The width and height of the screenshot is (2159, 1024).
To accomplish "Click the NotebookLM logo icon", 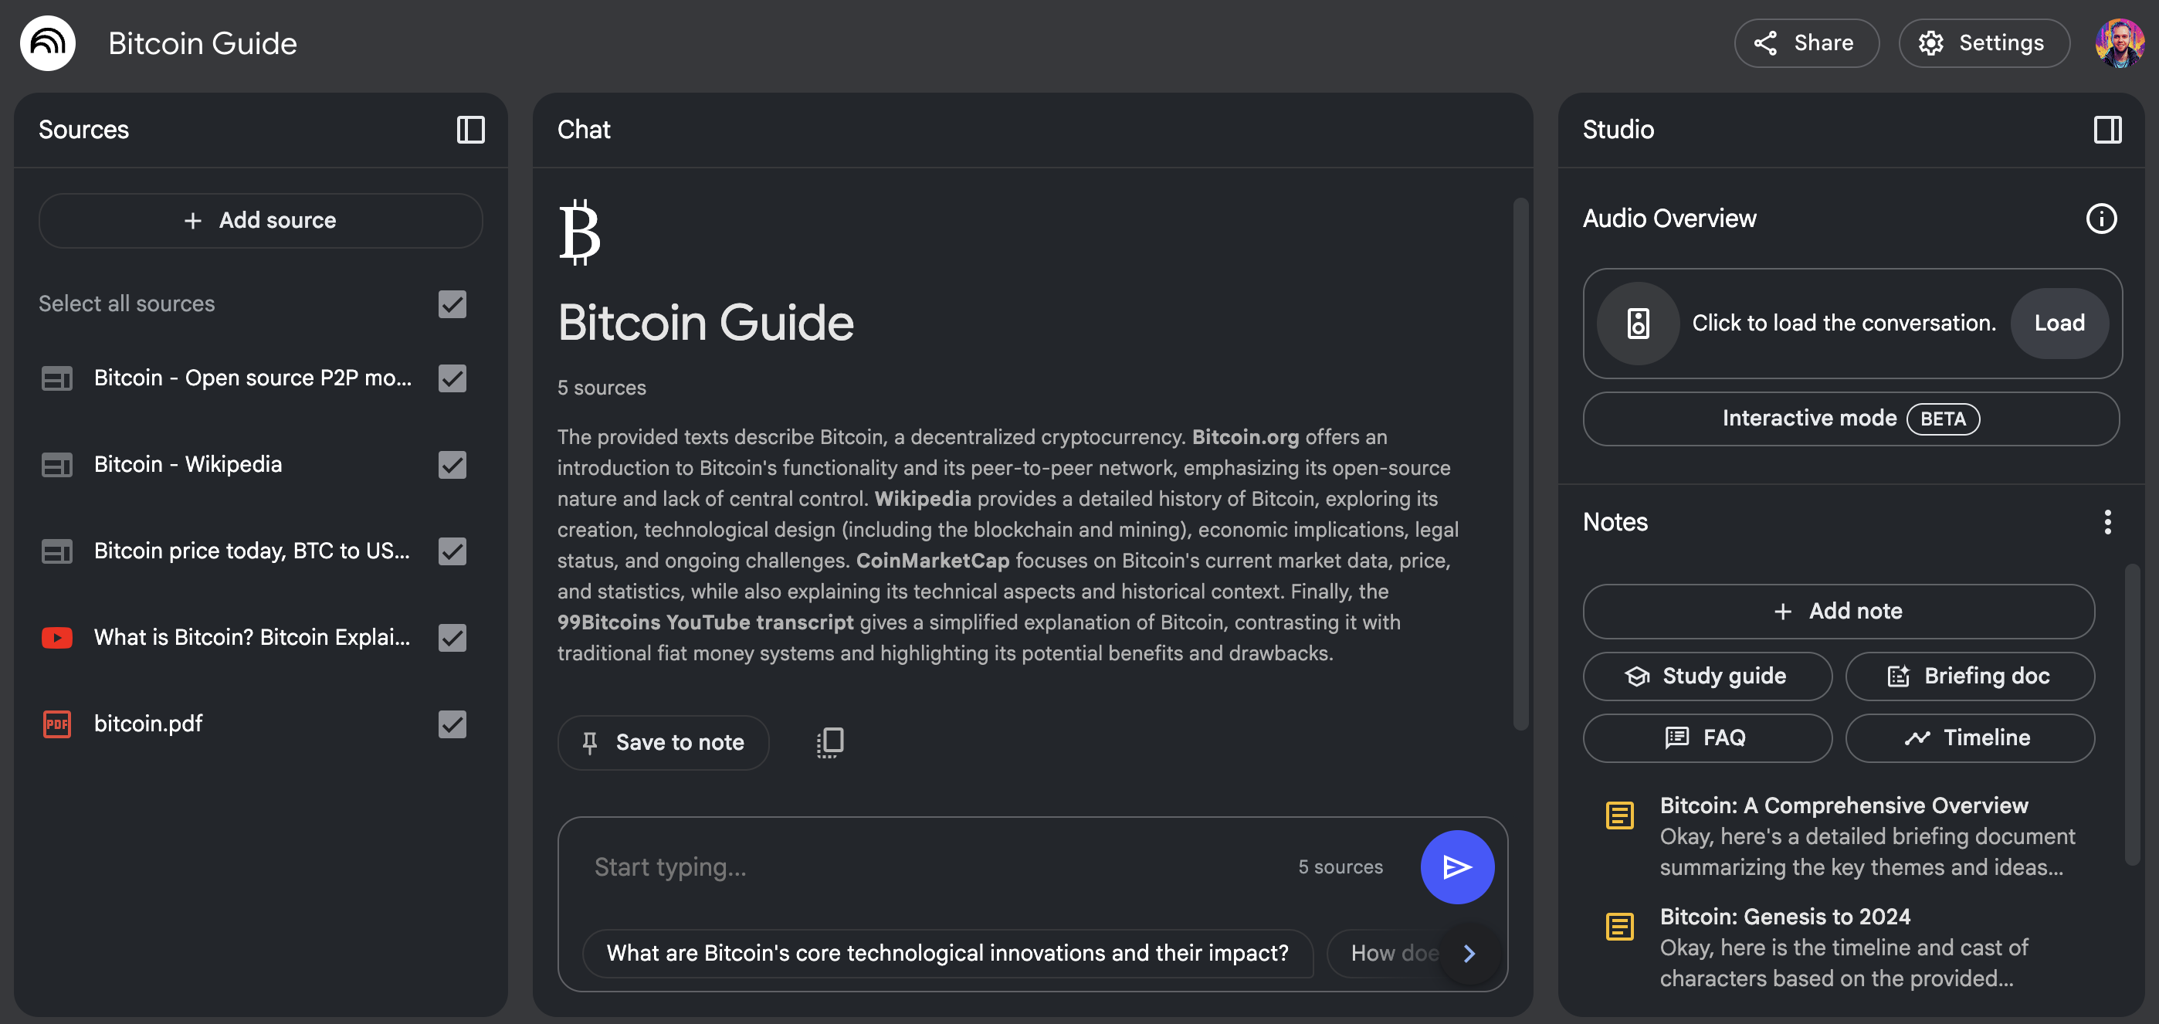I will click(47, 42).
